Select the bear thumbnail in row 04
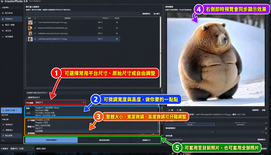Screen dimensions: 271x155 pyautogui.click(x=30, y=39)
